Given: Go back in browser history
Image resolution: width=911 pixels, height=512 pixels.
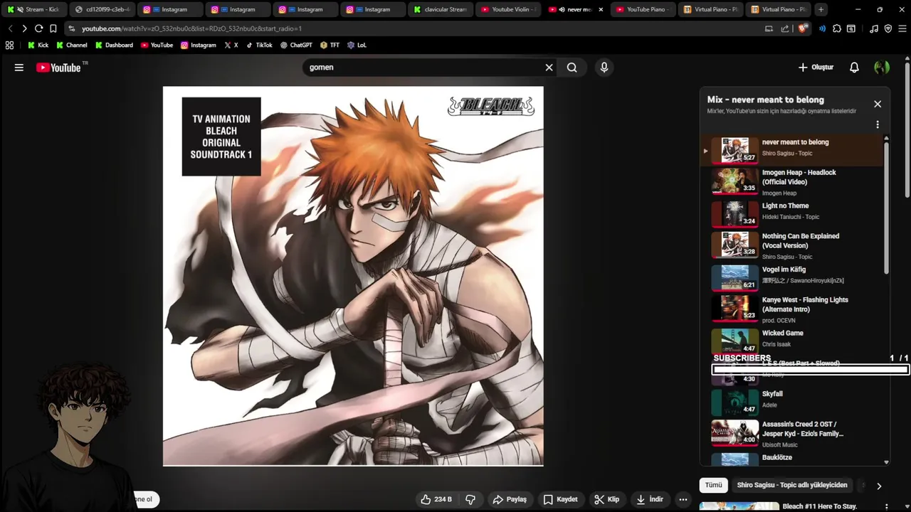Looking at the screenshot, I should (10, 28).
